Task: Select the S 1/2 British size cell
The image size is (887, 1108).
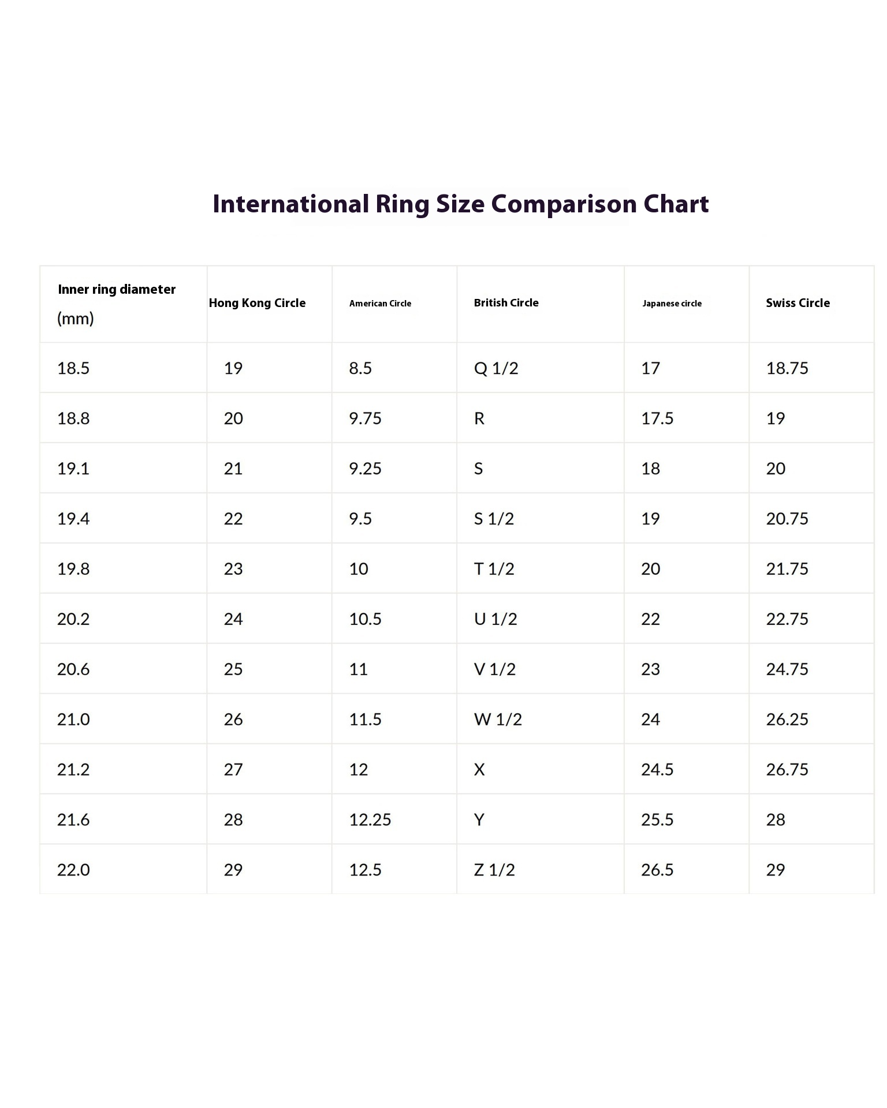Action: tap(541, 518)
